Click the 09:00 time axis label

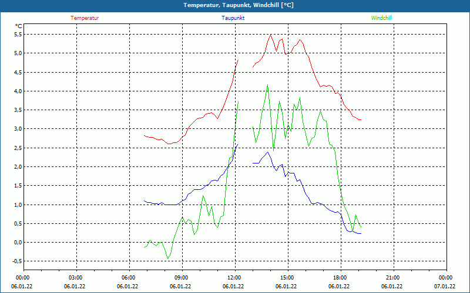click(182, 278)
